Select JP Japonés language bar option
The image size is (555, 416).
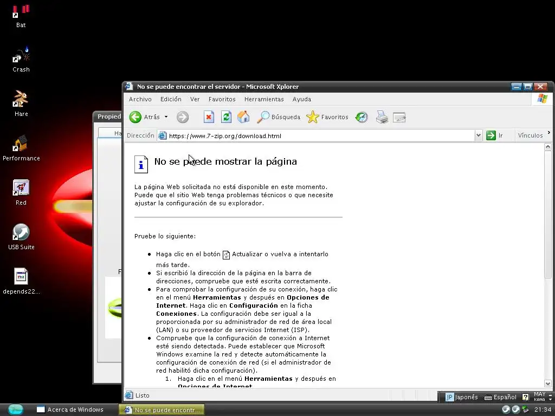[x=462, y=397]
